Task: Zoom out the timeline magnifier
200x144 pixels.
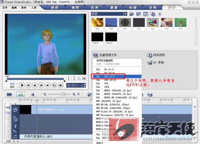Action: click(x=45, y=94)
